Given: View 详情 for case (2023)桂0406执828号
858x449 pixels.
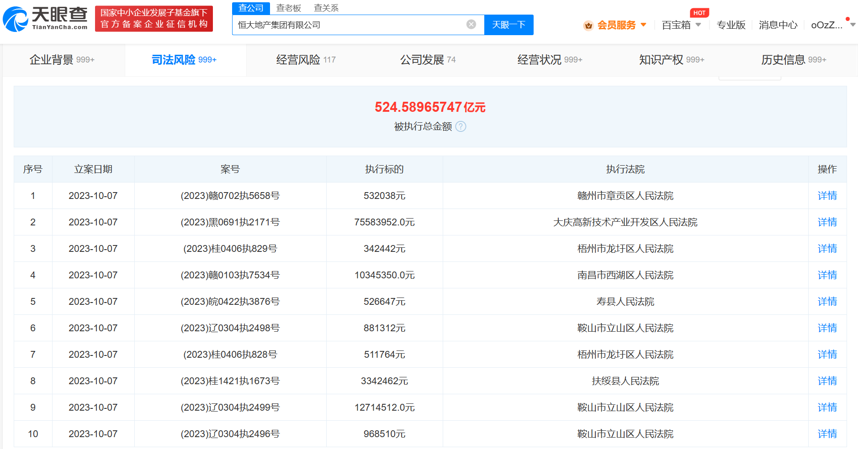Looking at the screenshot, I should pyautogui.click(x=827, y=355).
